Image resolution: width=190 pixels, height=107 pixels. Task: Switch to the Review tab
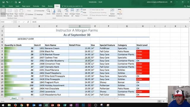pos(50,6)
